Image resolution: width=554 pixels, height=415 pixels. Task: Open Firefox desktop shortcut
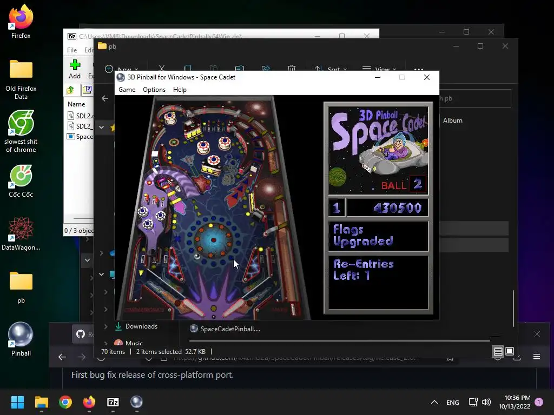pyautogui.click(x=21, y=22)
